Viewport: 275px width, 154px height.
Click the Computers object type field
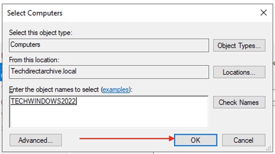pyautogui.click(x=109, y=45)
